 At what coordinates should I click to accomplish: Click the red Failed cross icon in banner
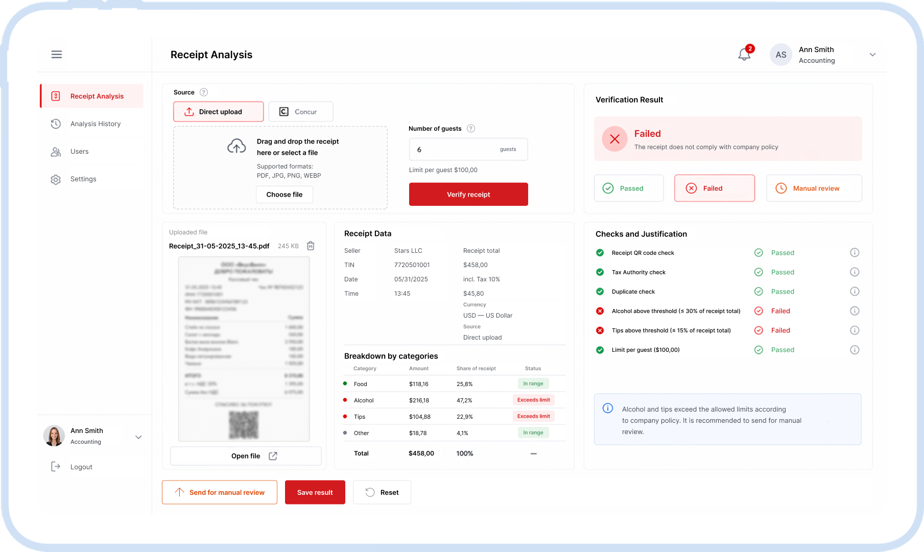point(615,139)
